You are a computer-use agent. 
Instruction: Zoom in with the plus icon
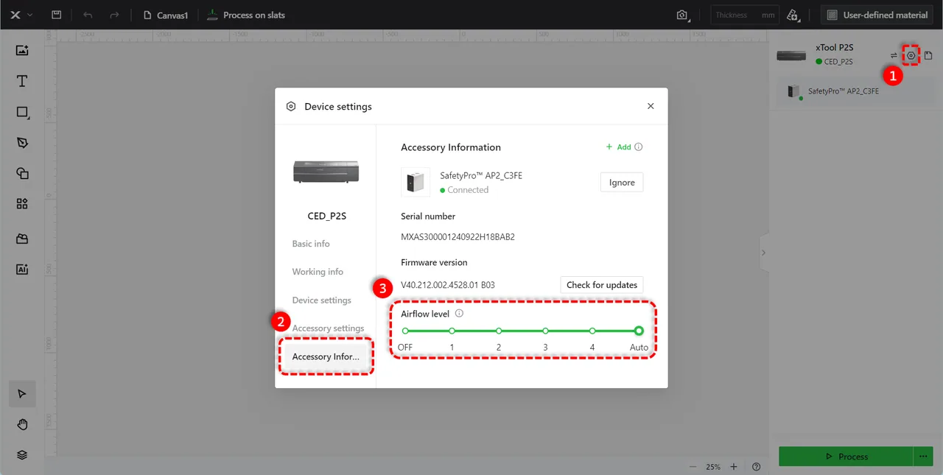click(x=734, y=467)
